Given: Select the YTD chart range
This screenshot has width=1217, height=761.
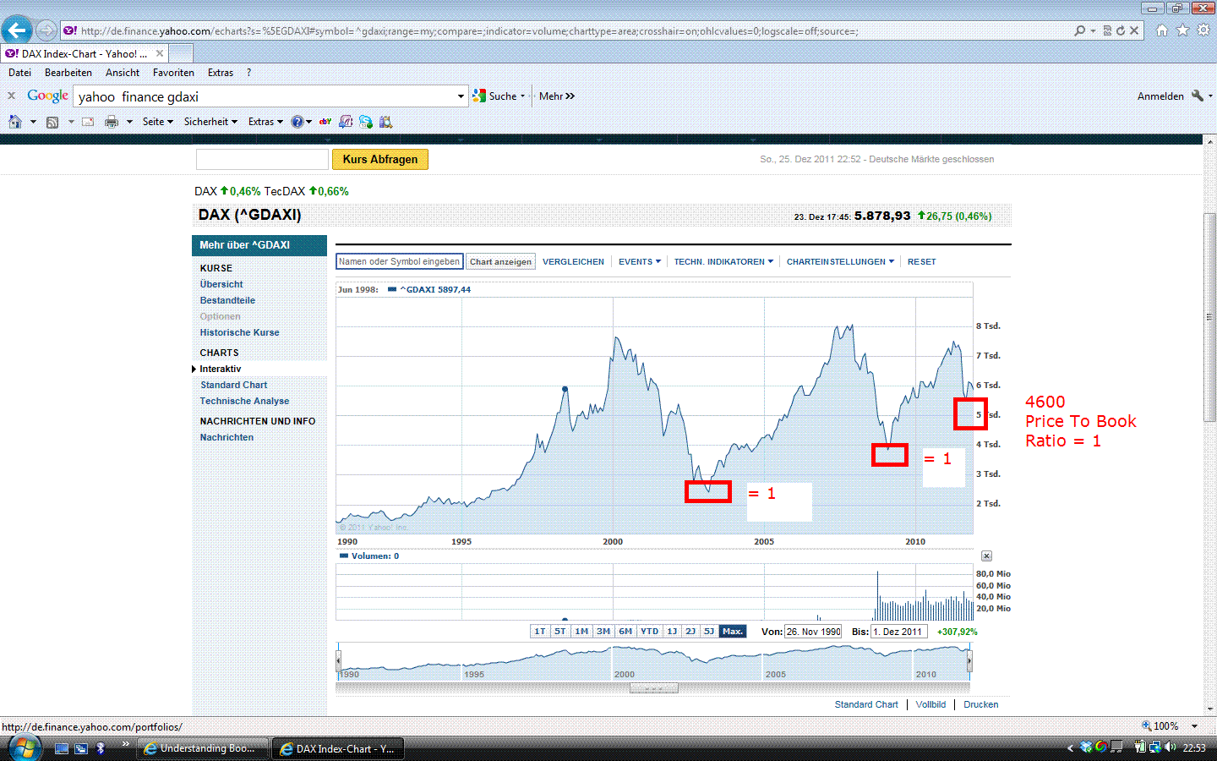Looking at the screenshot, I should (649, 632).
